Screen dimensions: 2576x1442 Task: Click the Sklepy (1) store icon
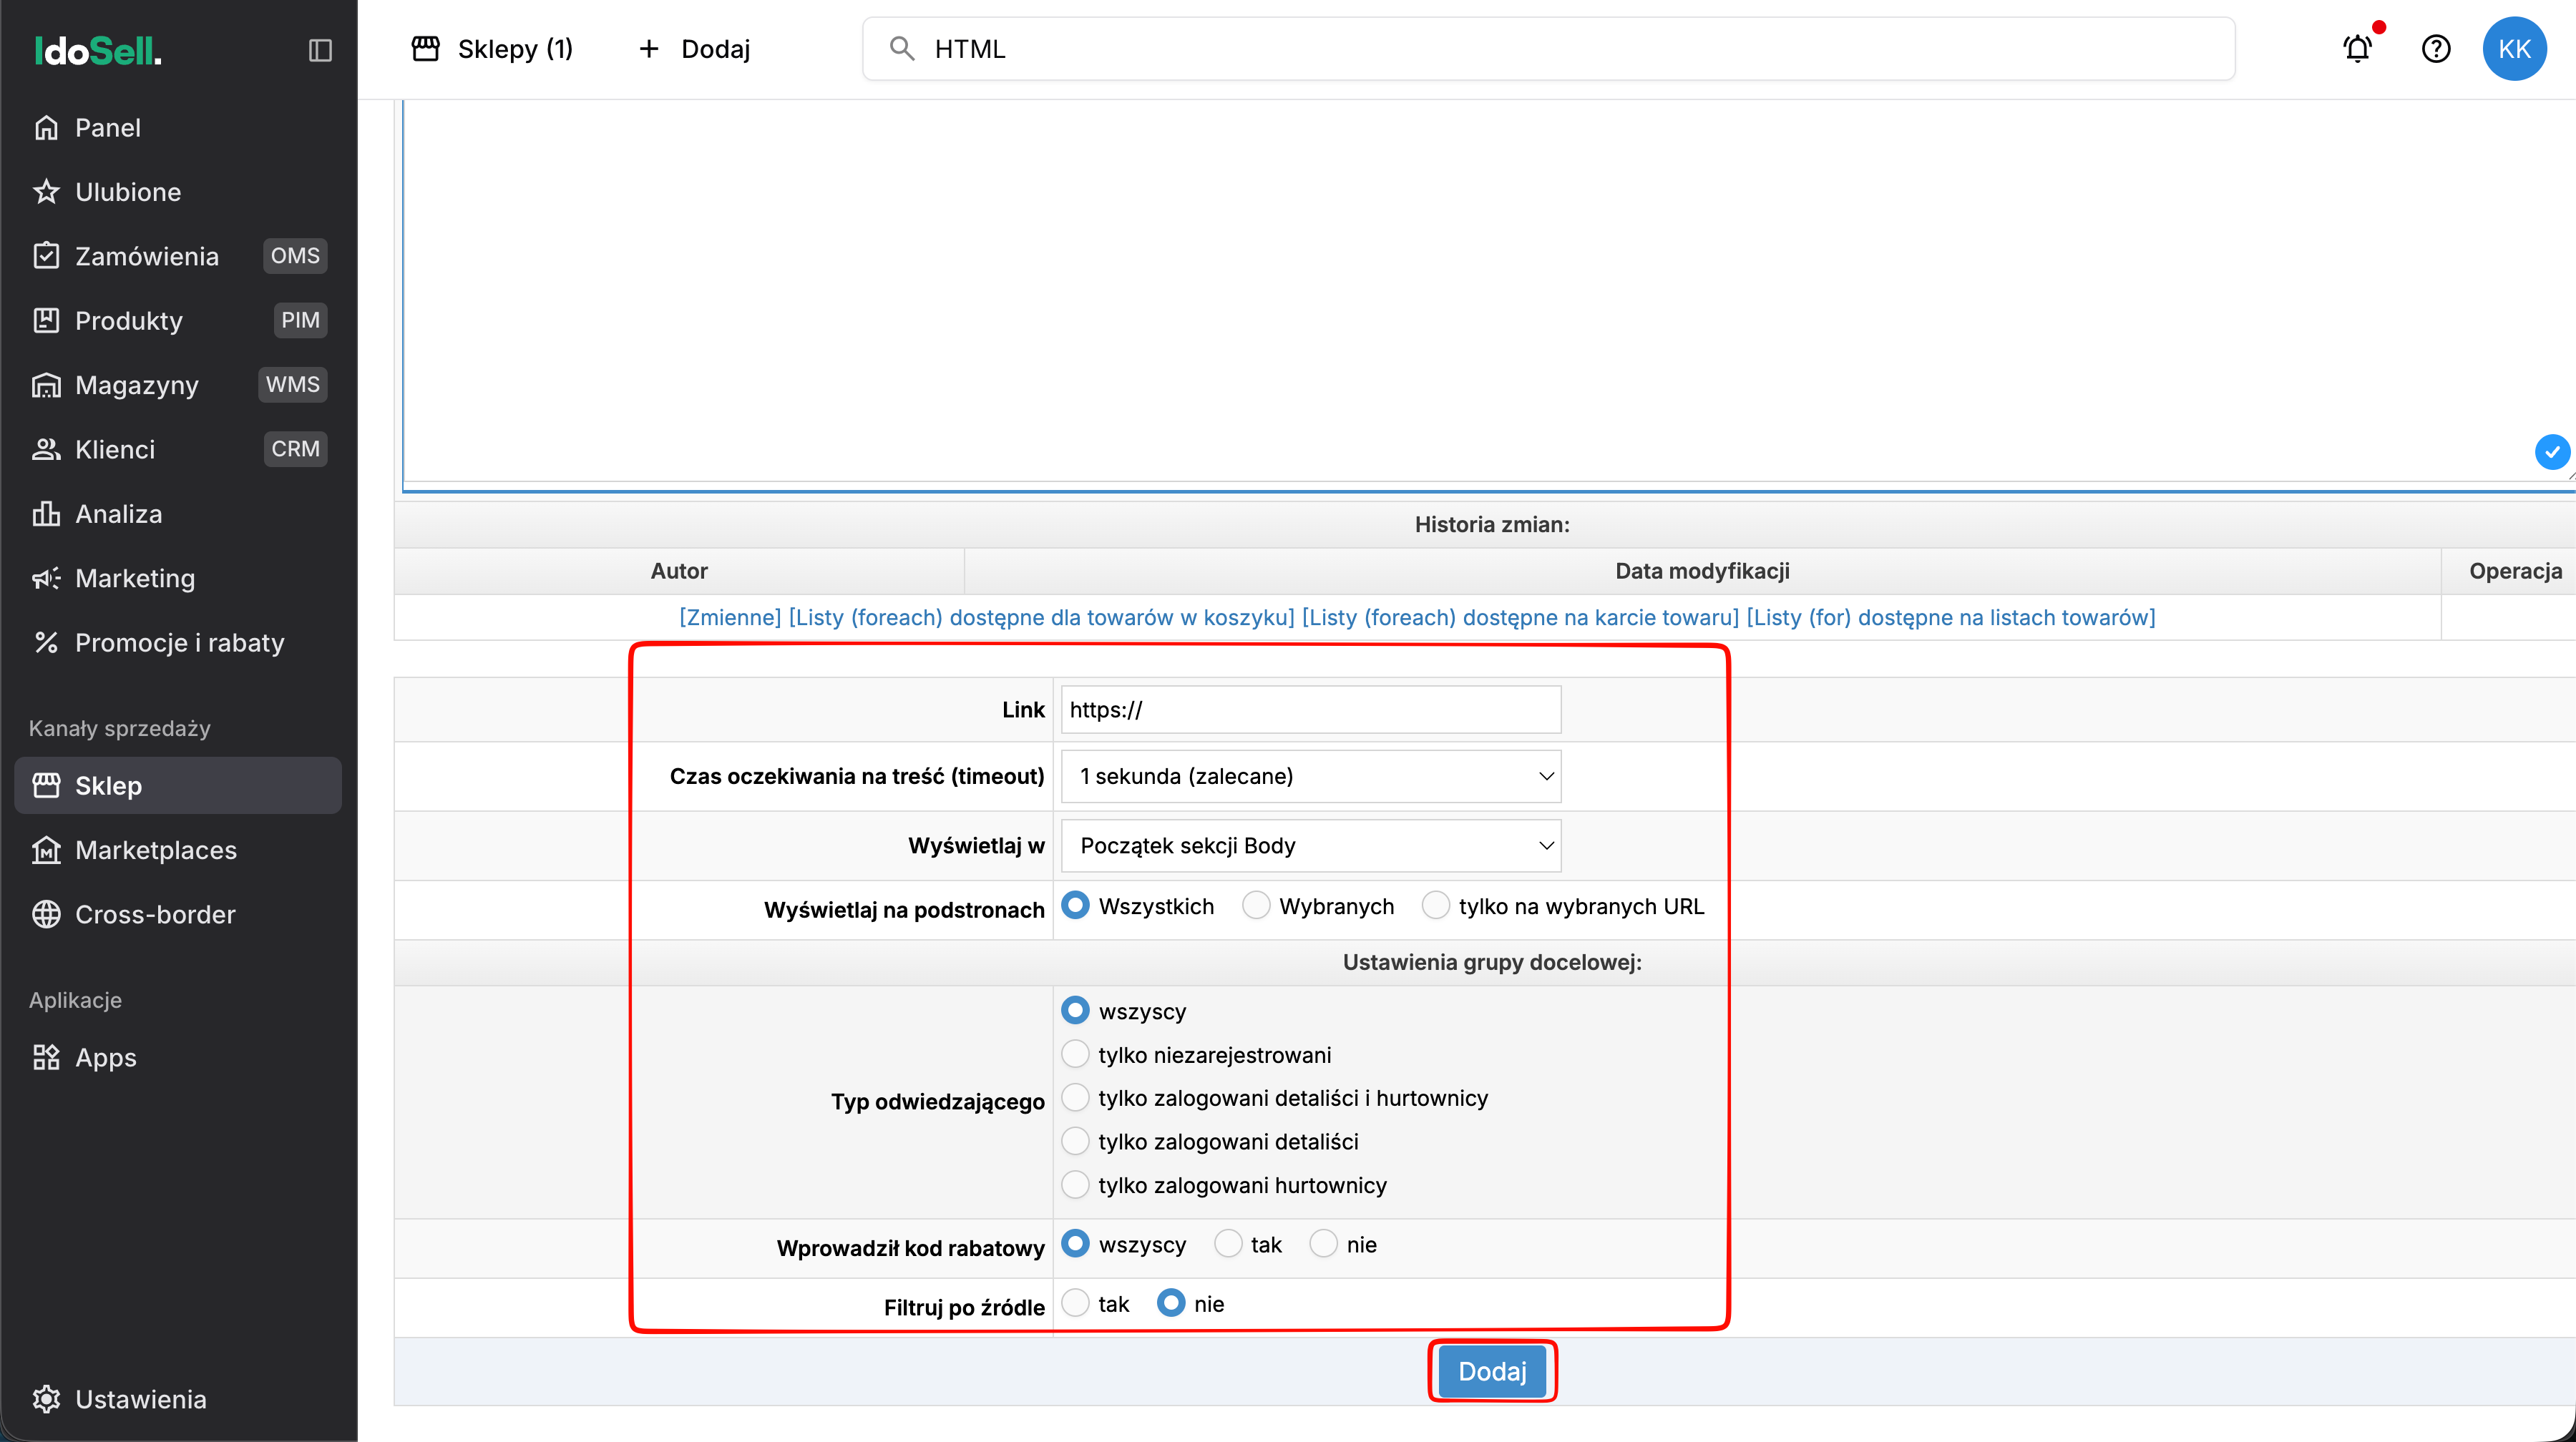pos(426,49)
